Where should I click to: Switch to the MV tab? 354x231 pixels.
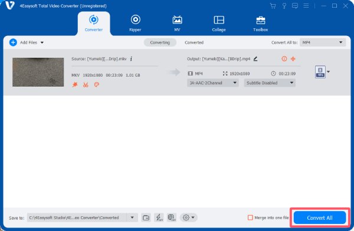click(177, 24)
